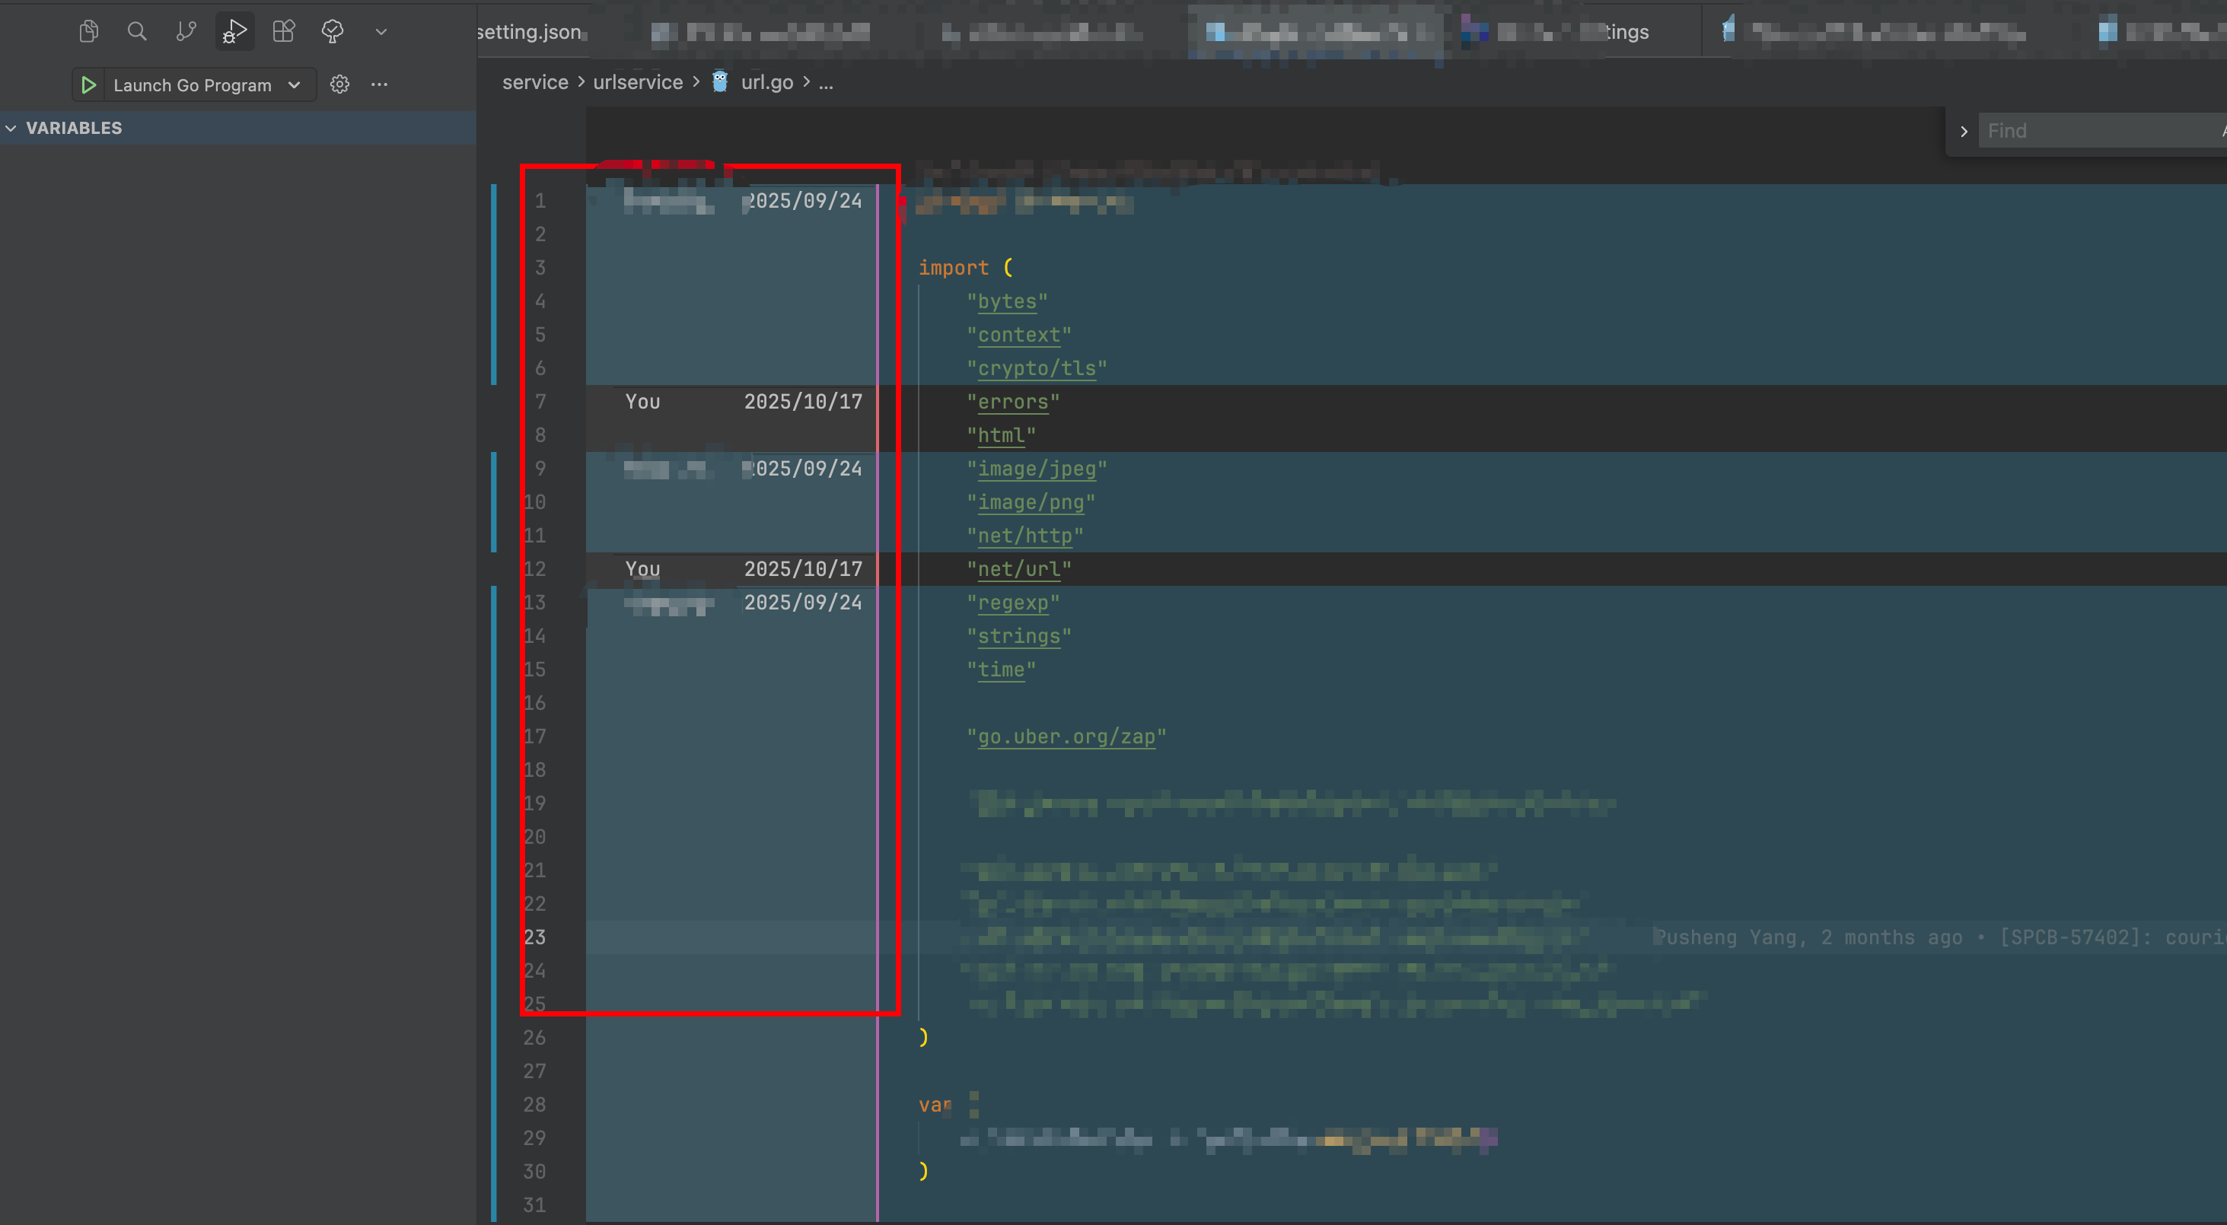
Task: Open debug view more actions ellipsis
Action: (x=379, y=84)
